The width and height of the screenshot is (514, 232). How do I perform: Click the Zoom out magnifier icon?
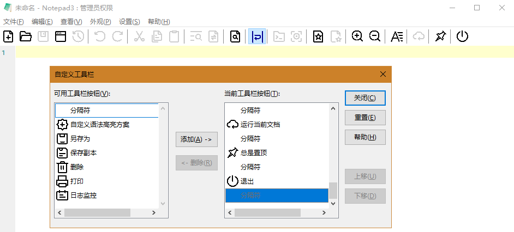tap(375, 36)
